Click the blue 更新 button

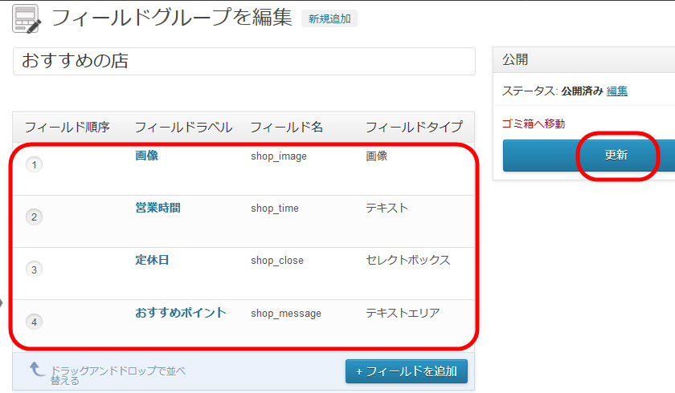(x=589, y=155)
